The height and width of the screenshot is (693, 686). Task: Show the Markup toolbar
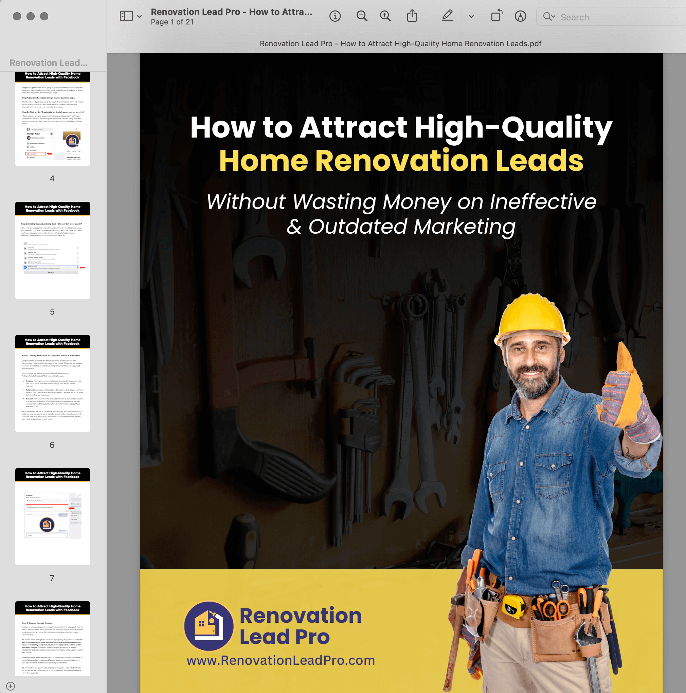coord(520,16)
